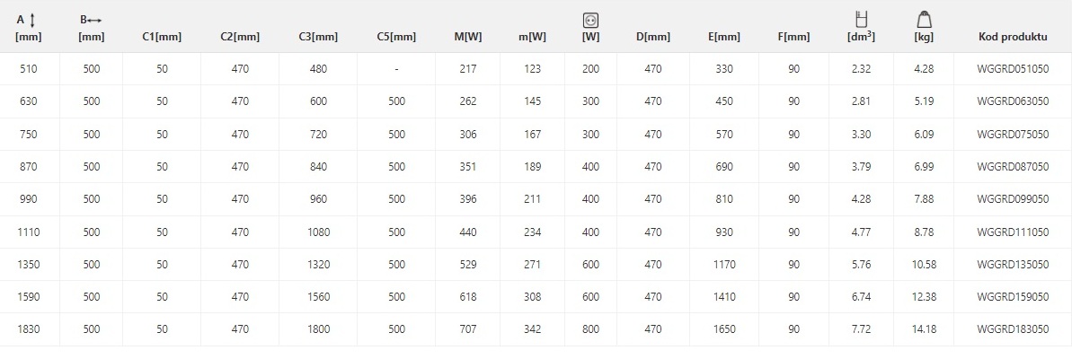Select product code WGGRD183050
This screenshot has height=359, width=1072.
click(1013, 329)
